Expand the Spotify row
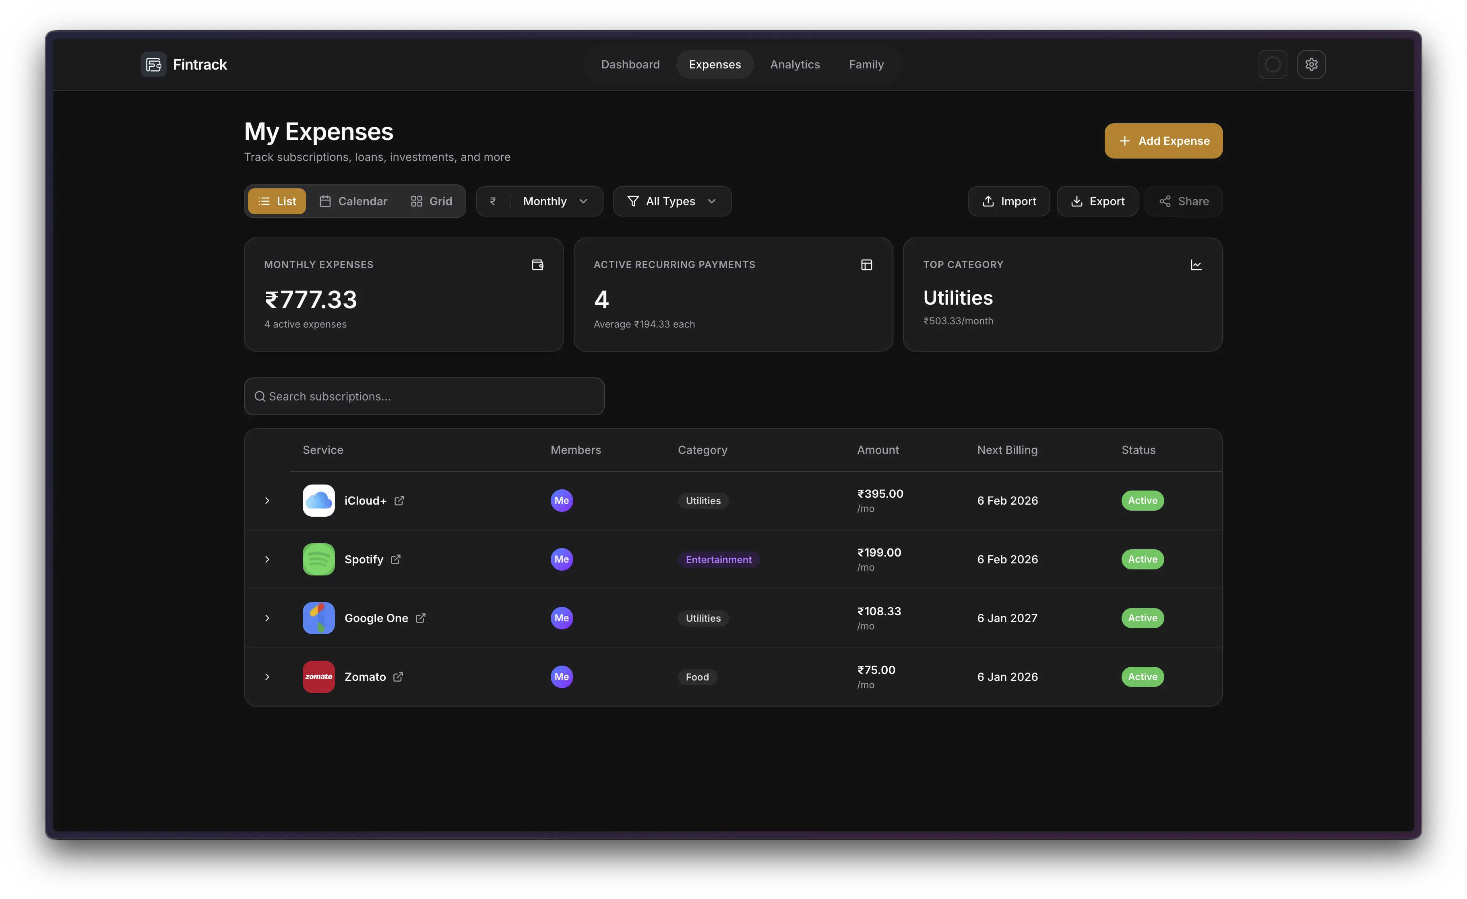 point(267,559)
